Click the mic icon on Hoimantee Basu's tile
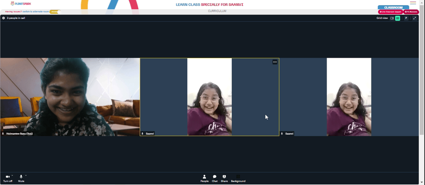Image resolution: width=425 pixels, height=185 pixels. click(x=3, y=134)
